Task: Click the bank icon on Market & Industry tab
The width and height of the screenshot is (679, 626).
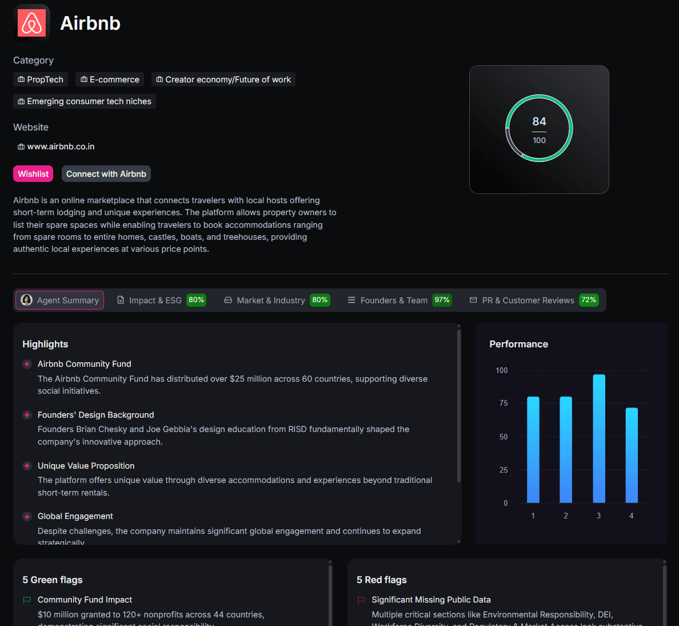Action: click(x=228, y=300)
